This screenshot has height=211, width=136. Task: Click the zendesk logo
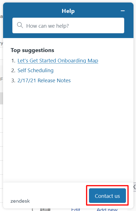(20, 201)
